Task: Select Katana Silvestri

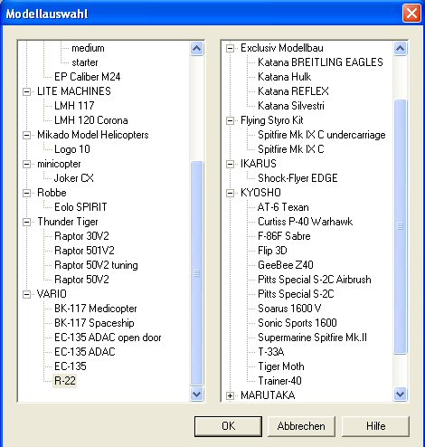Action: pos(291,106)
